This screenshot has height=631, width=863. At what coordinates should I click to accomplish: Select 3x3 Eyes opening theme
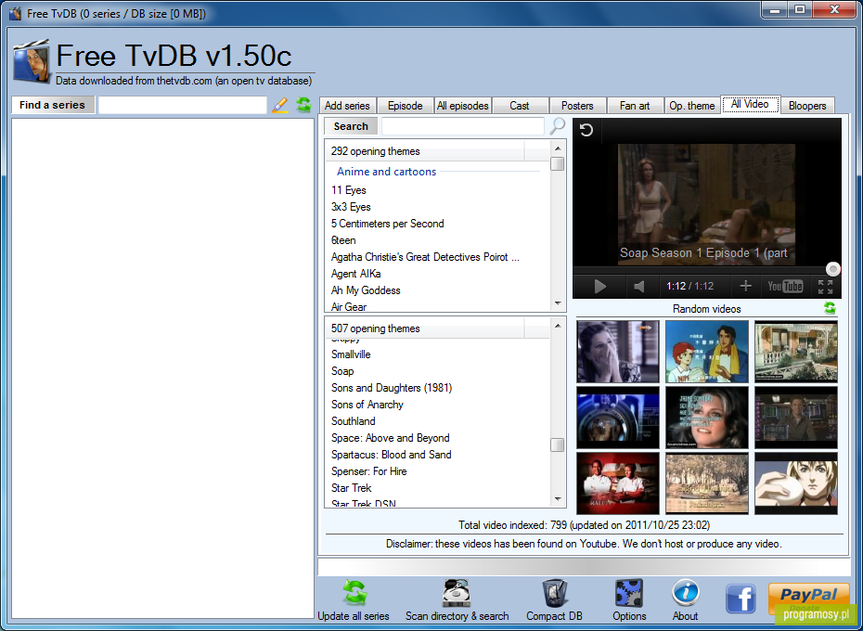click(x=351, y=207)
